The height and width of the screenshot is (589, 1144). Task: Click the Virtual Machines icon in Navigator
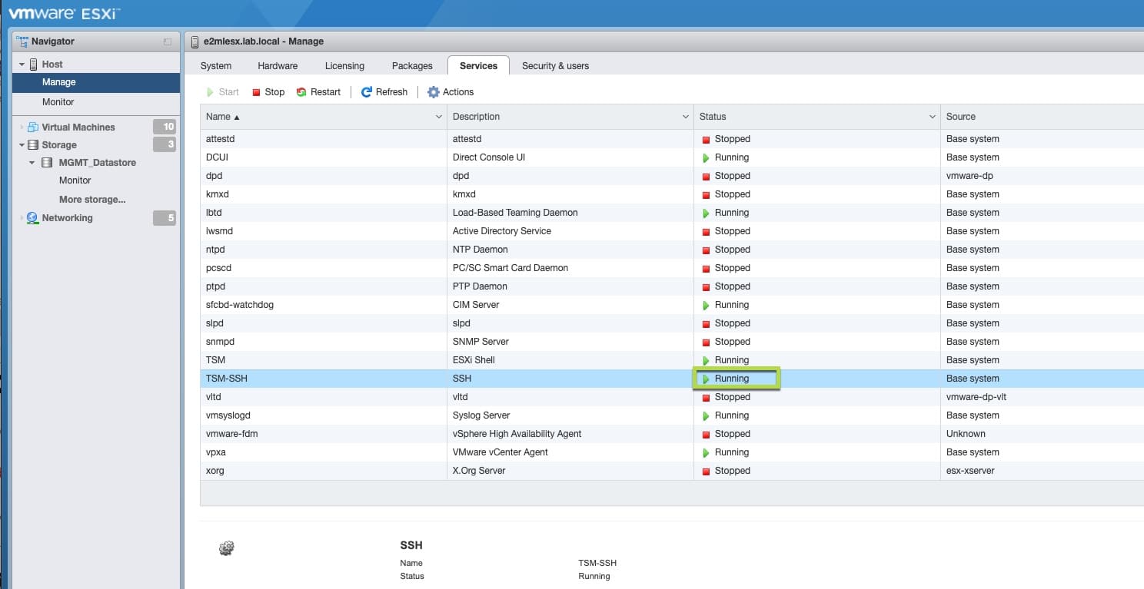coord(33,127)
